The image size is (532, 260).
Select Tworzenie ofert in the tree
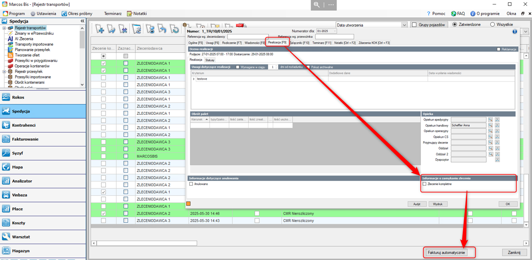(27, 55)
